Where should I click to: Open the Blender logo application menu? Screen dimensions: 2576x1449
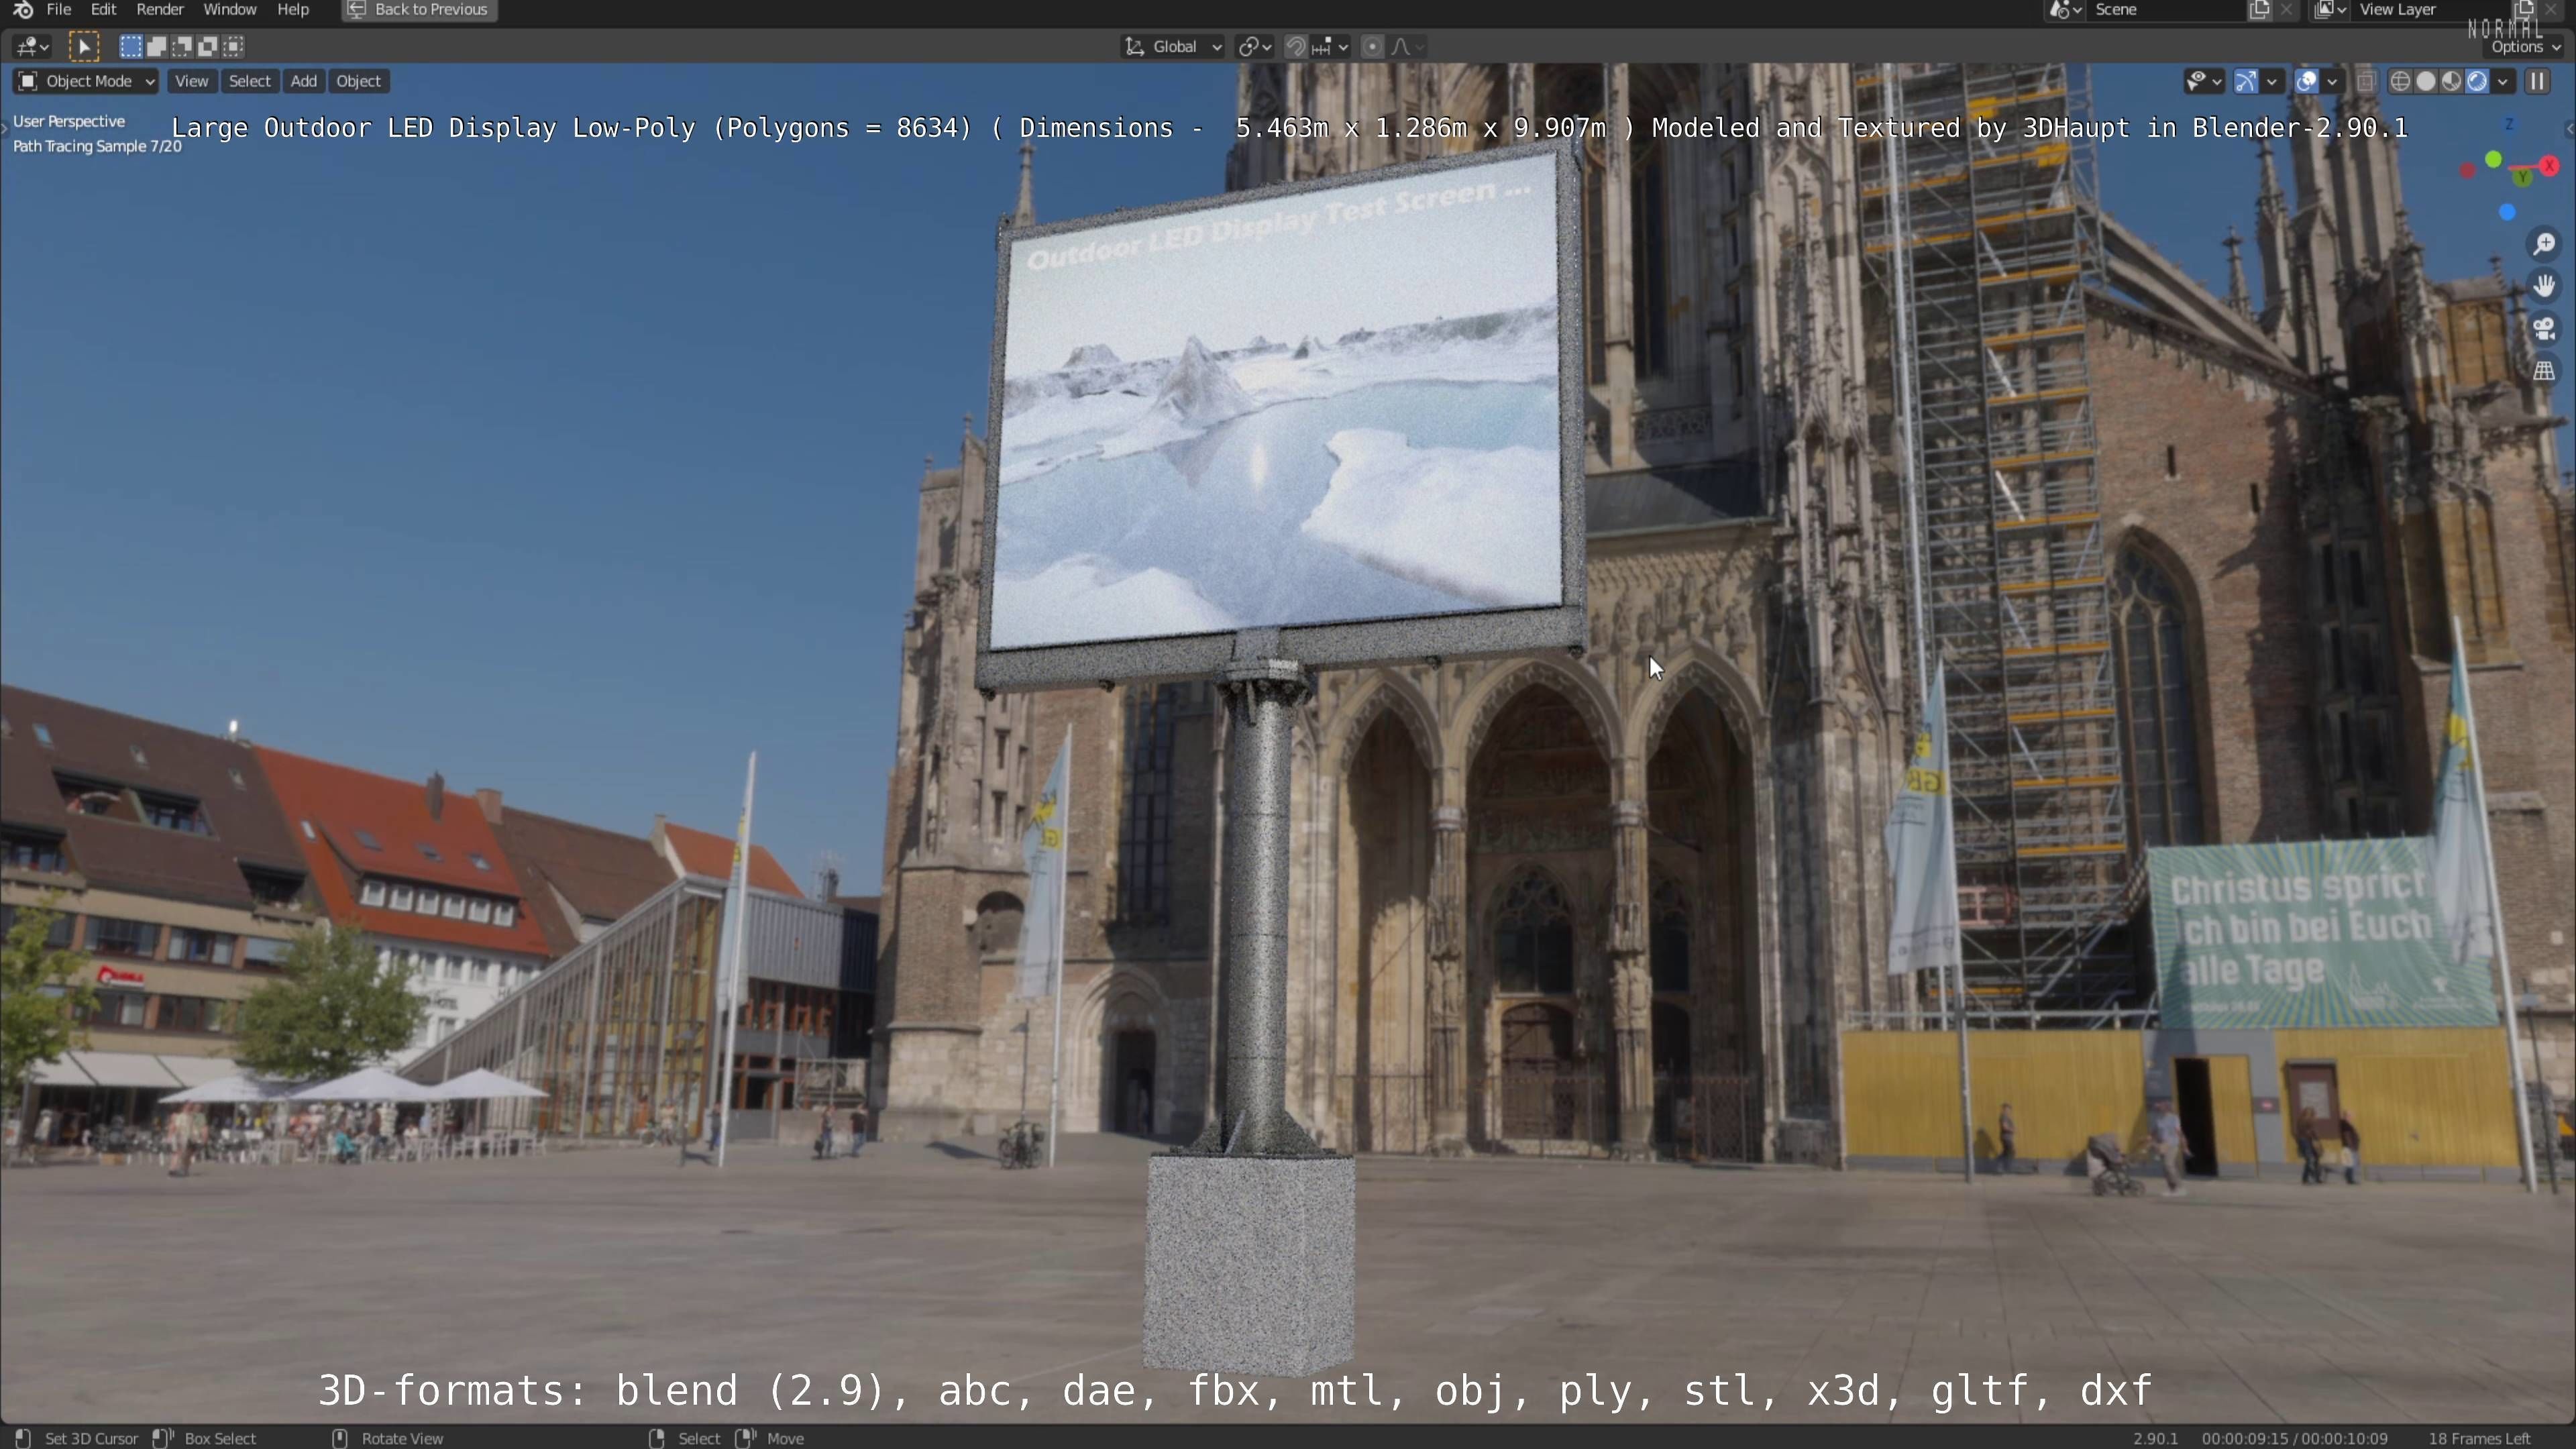click(x=22, y=10)
